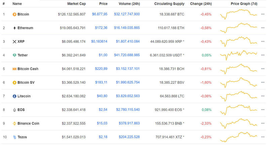
Task: Click the Bitcoin Cash logo icon
Action: [x=14, y=69]
